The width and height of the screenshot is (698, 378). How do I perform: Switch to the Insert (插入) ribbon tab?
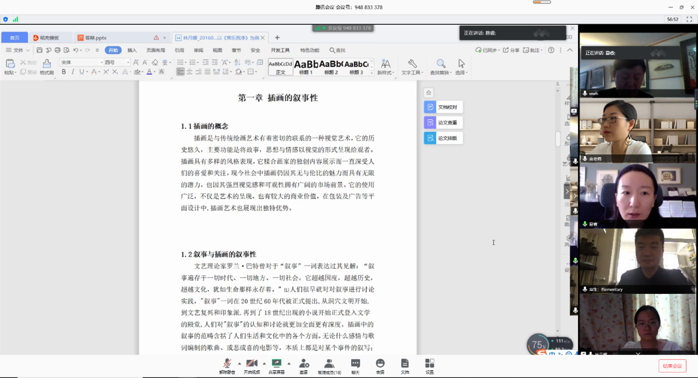[x=132, y=50]
